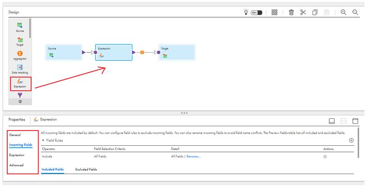Select the Expression transformation in palette
Screen dimensions: 370x188
click(20, 84)
